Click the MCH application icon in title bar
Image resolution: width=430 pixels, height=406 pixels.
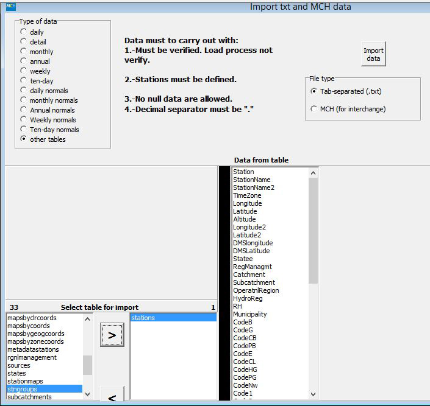(10, 6)
